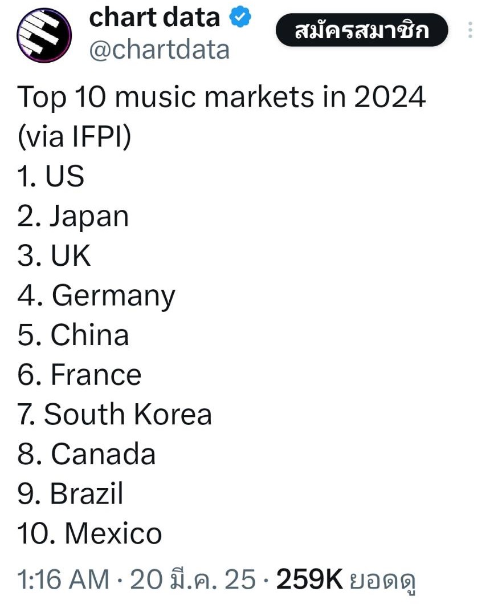The width and height of the screenshot is (498, 604).
Task: Click the "9. Brazil" list entry
Action: 71,493
